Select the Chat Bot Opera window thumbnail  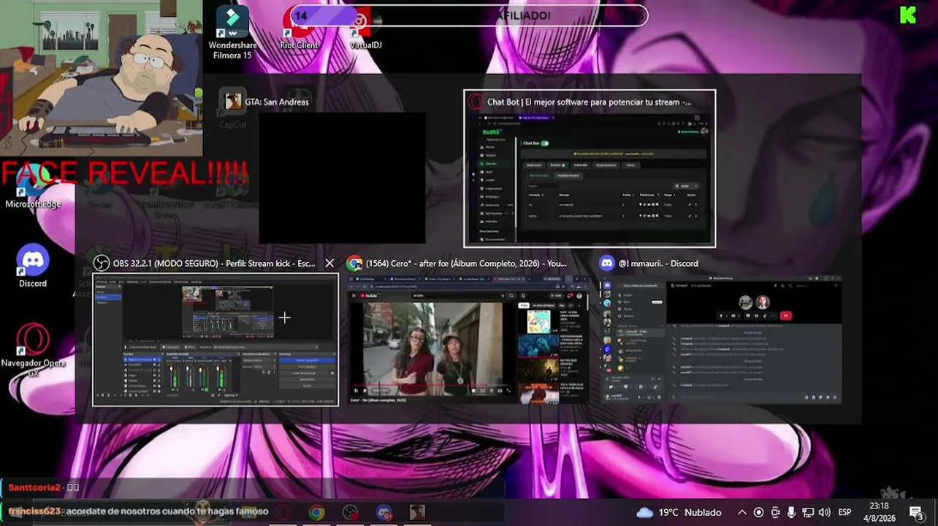point(590,179)
